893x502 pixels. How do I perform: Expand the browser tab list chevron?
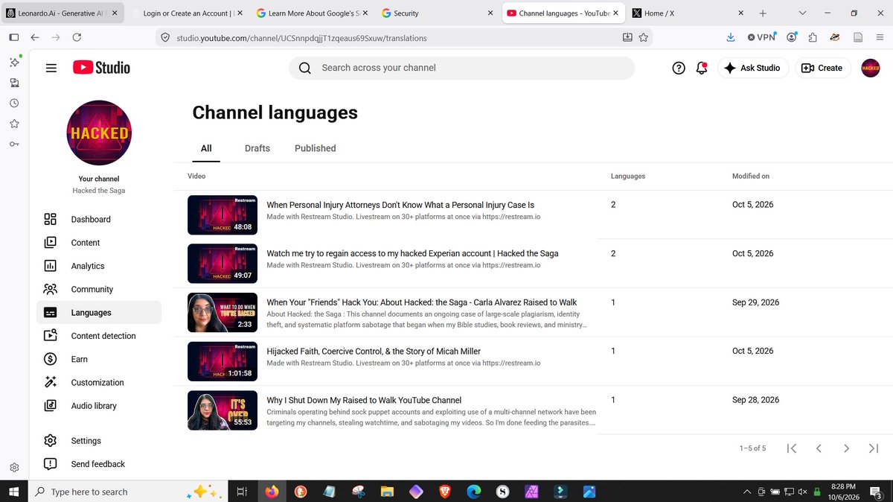[803, 13]
